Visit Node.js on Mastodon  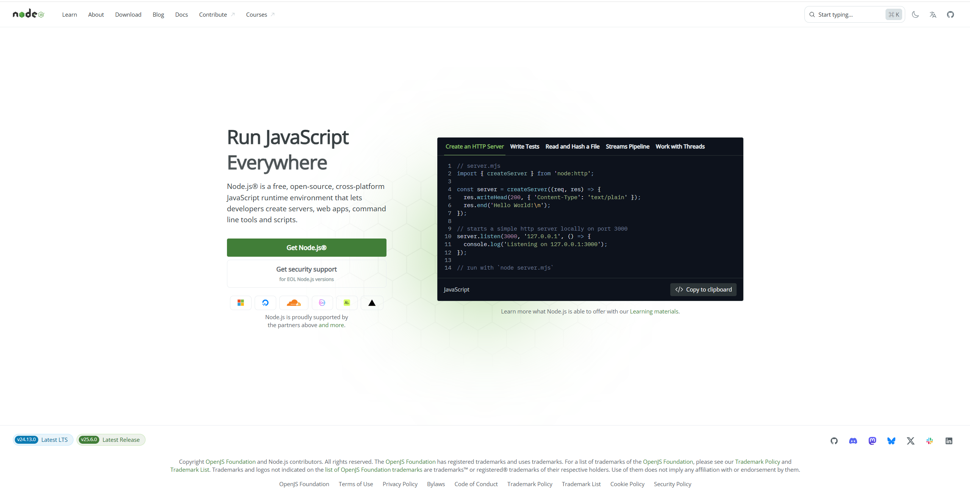click(872, 441)
